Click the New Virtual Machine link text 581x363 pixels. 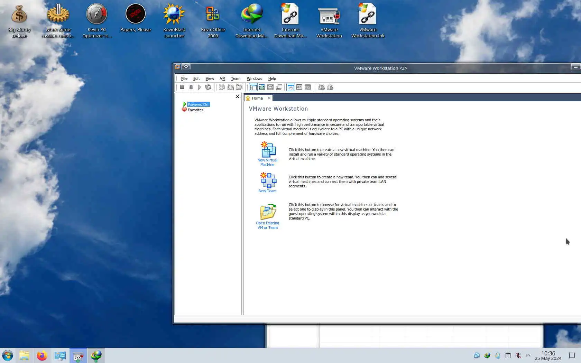(x=267, y=162)
